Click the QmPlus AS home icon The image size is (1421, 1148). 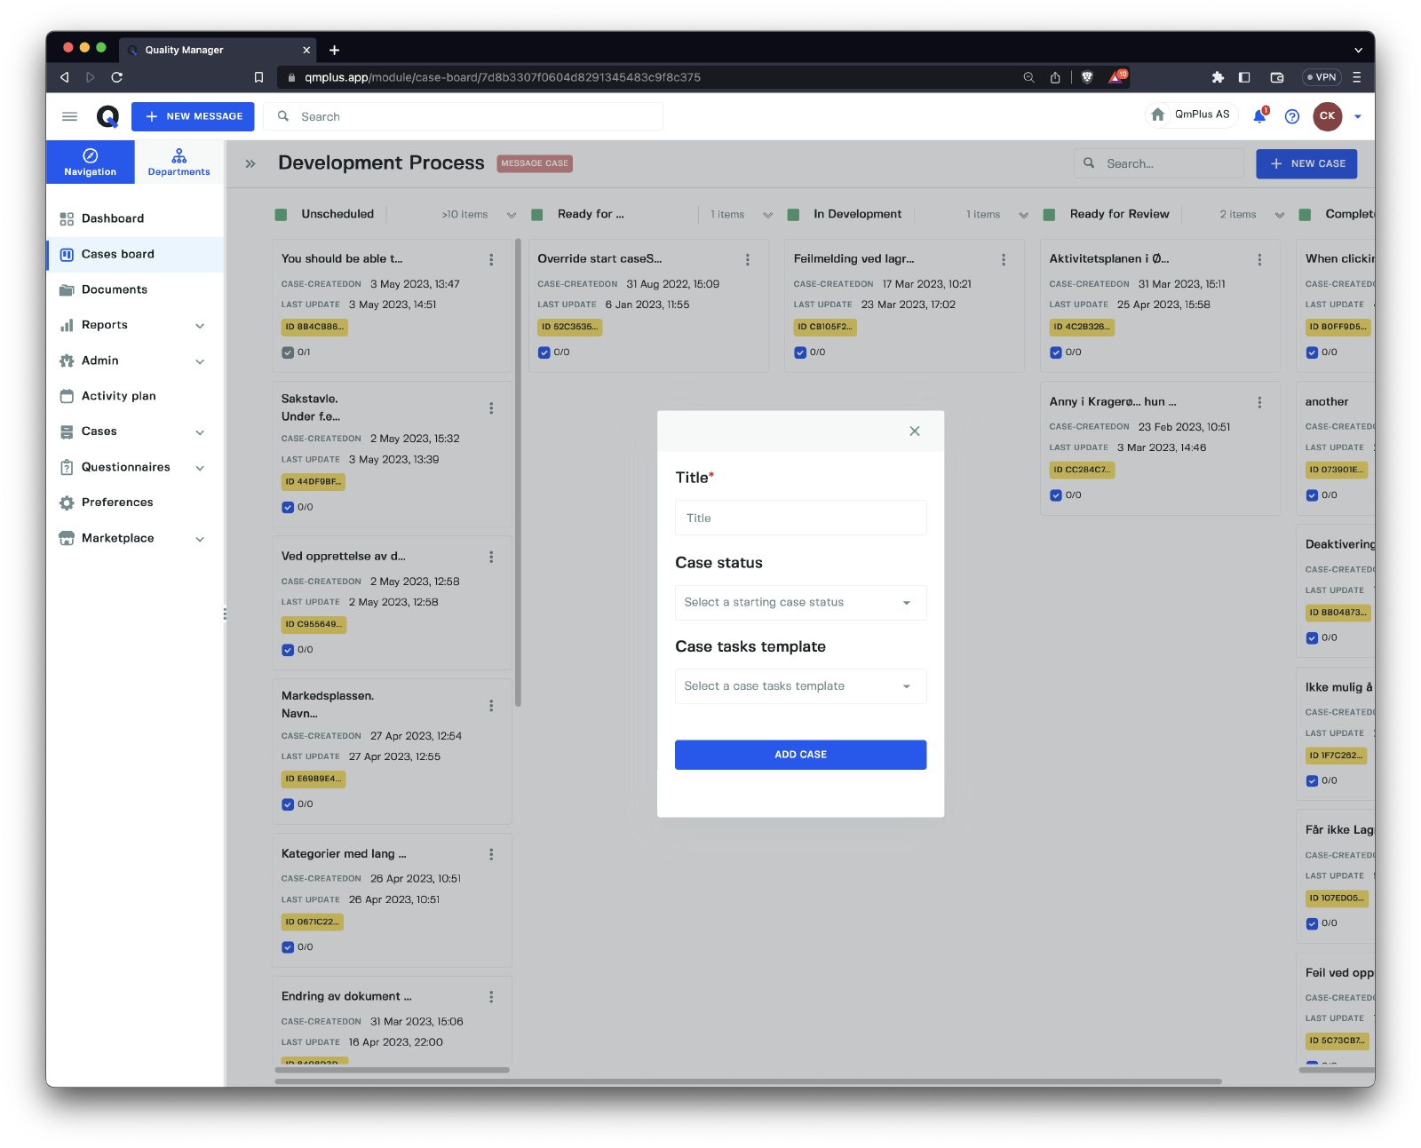click(1158, 115)
